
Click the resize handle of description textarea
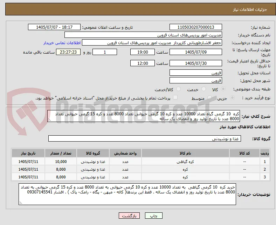pos(49,120)
